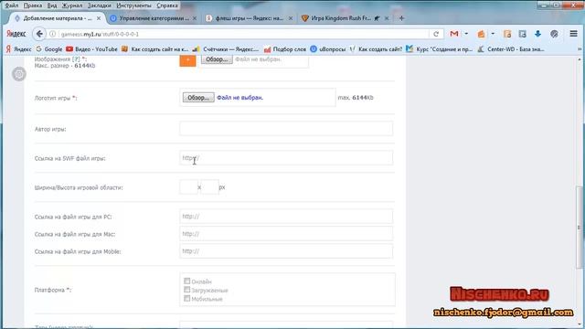Tick the Загружаемые platform checkbox
Screen dimensions: 585x329
click(186, 290)
